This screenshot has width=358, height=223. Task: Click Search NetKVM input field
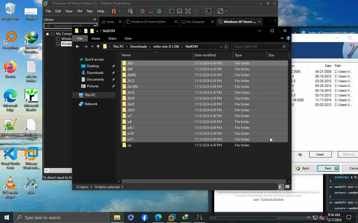(x=260, y=47)
